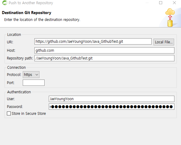
Task: Maximize the Push to Another Repository window
Action: click(x=161, y=3)
